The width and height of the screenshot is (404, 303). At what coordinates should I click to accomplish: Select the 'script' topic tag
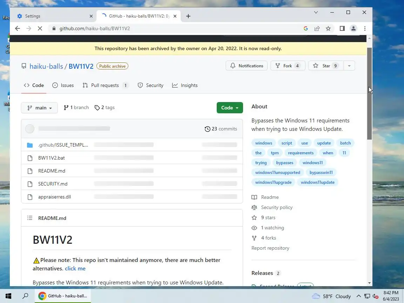(x=287, y=143)
